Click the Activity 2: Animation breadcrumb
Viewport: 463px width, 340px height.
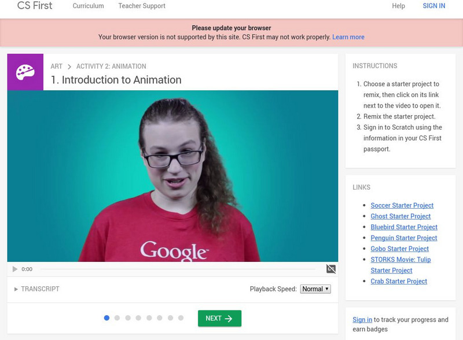tap(111, 66)
